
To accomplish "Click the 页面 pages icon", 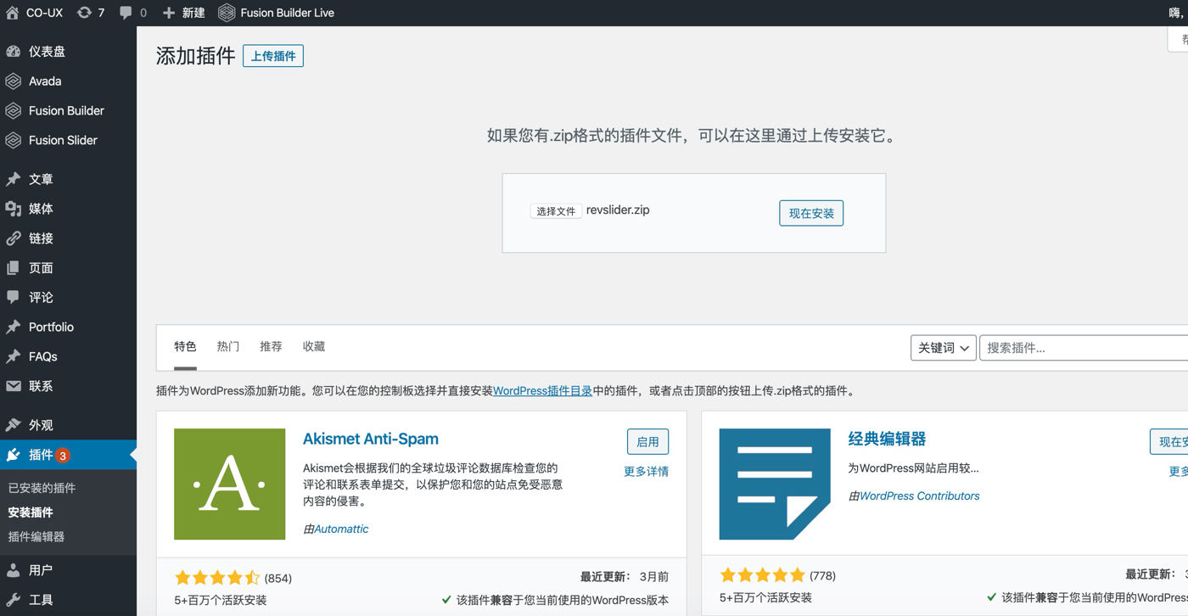I will pos(13,268).
